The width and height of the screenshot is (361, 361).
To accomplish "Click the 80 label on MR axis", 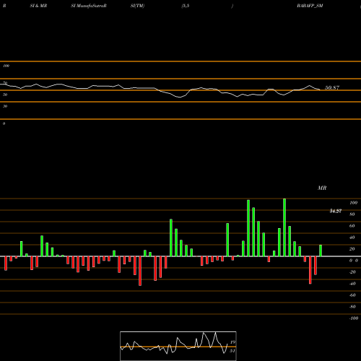I will [352, 214].
